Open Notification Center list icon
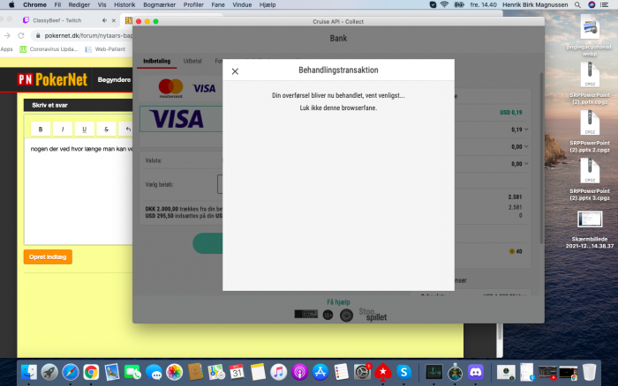This screenshot has width=618, height=386. [x=604, y=4]
